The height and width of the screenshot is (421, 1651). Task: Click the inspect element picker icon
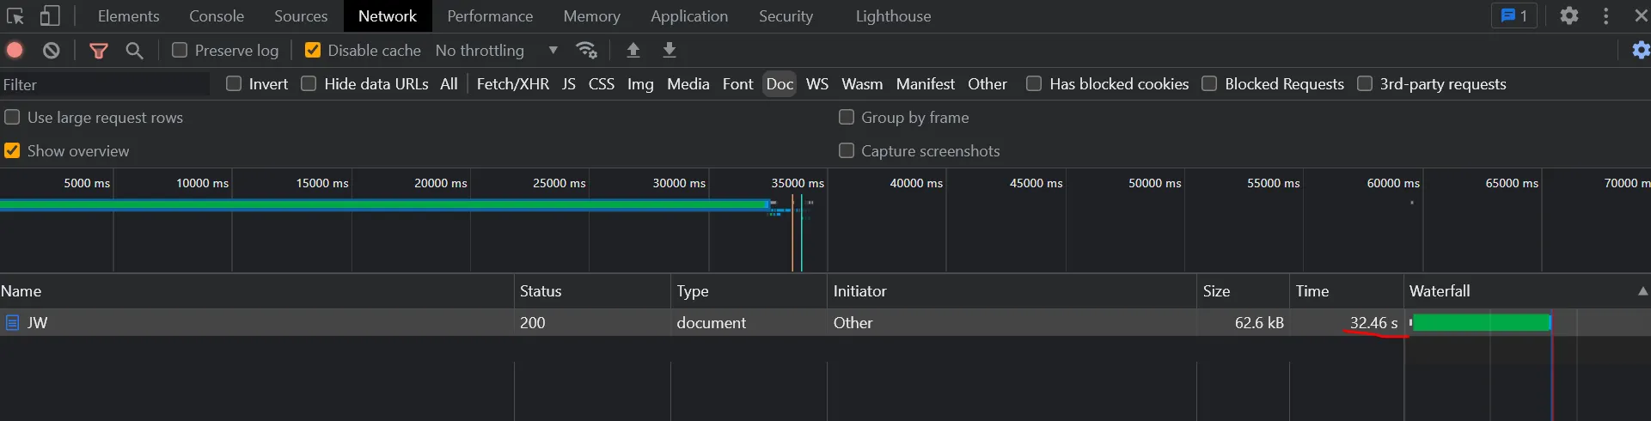(15, 16)
